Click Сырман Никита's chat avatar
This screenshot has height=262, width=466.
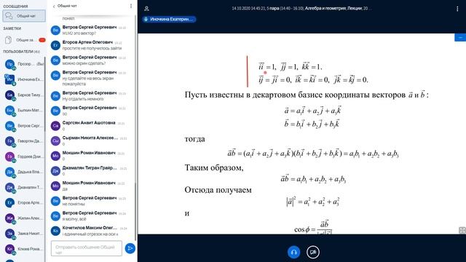55,140
